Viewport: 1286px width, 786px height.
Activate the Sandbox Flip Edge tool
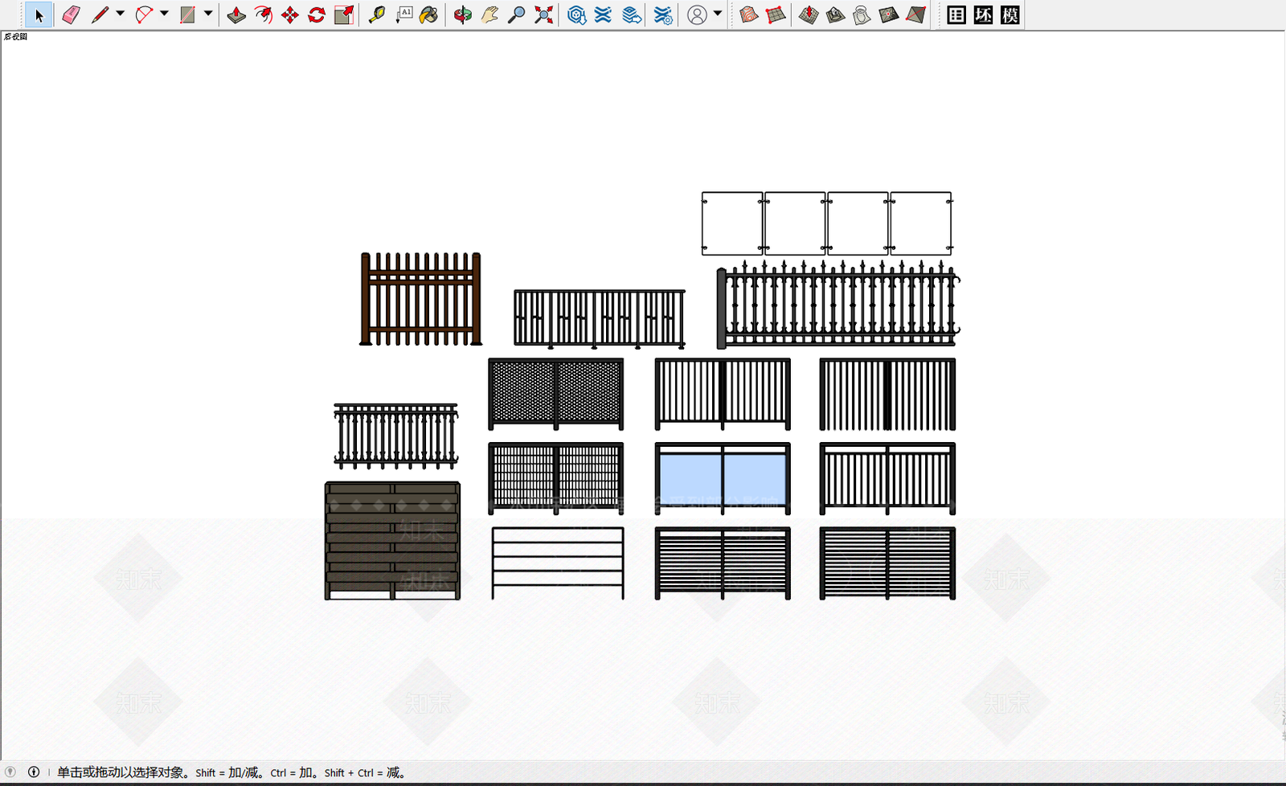(915, 14)
